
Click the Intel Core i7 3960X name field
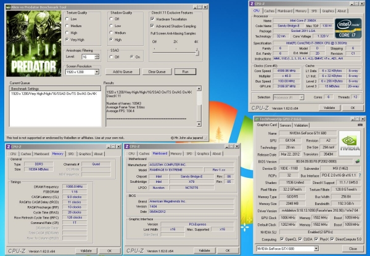pos(303,20)
